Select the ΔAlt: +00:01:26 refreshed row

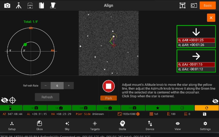[x=196, y=45]
